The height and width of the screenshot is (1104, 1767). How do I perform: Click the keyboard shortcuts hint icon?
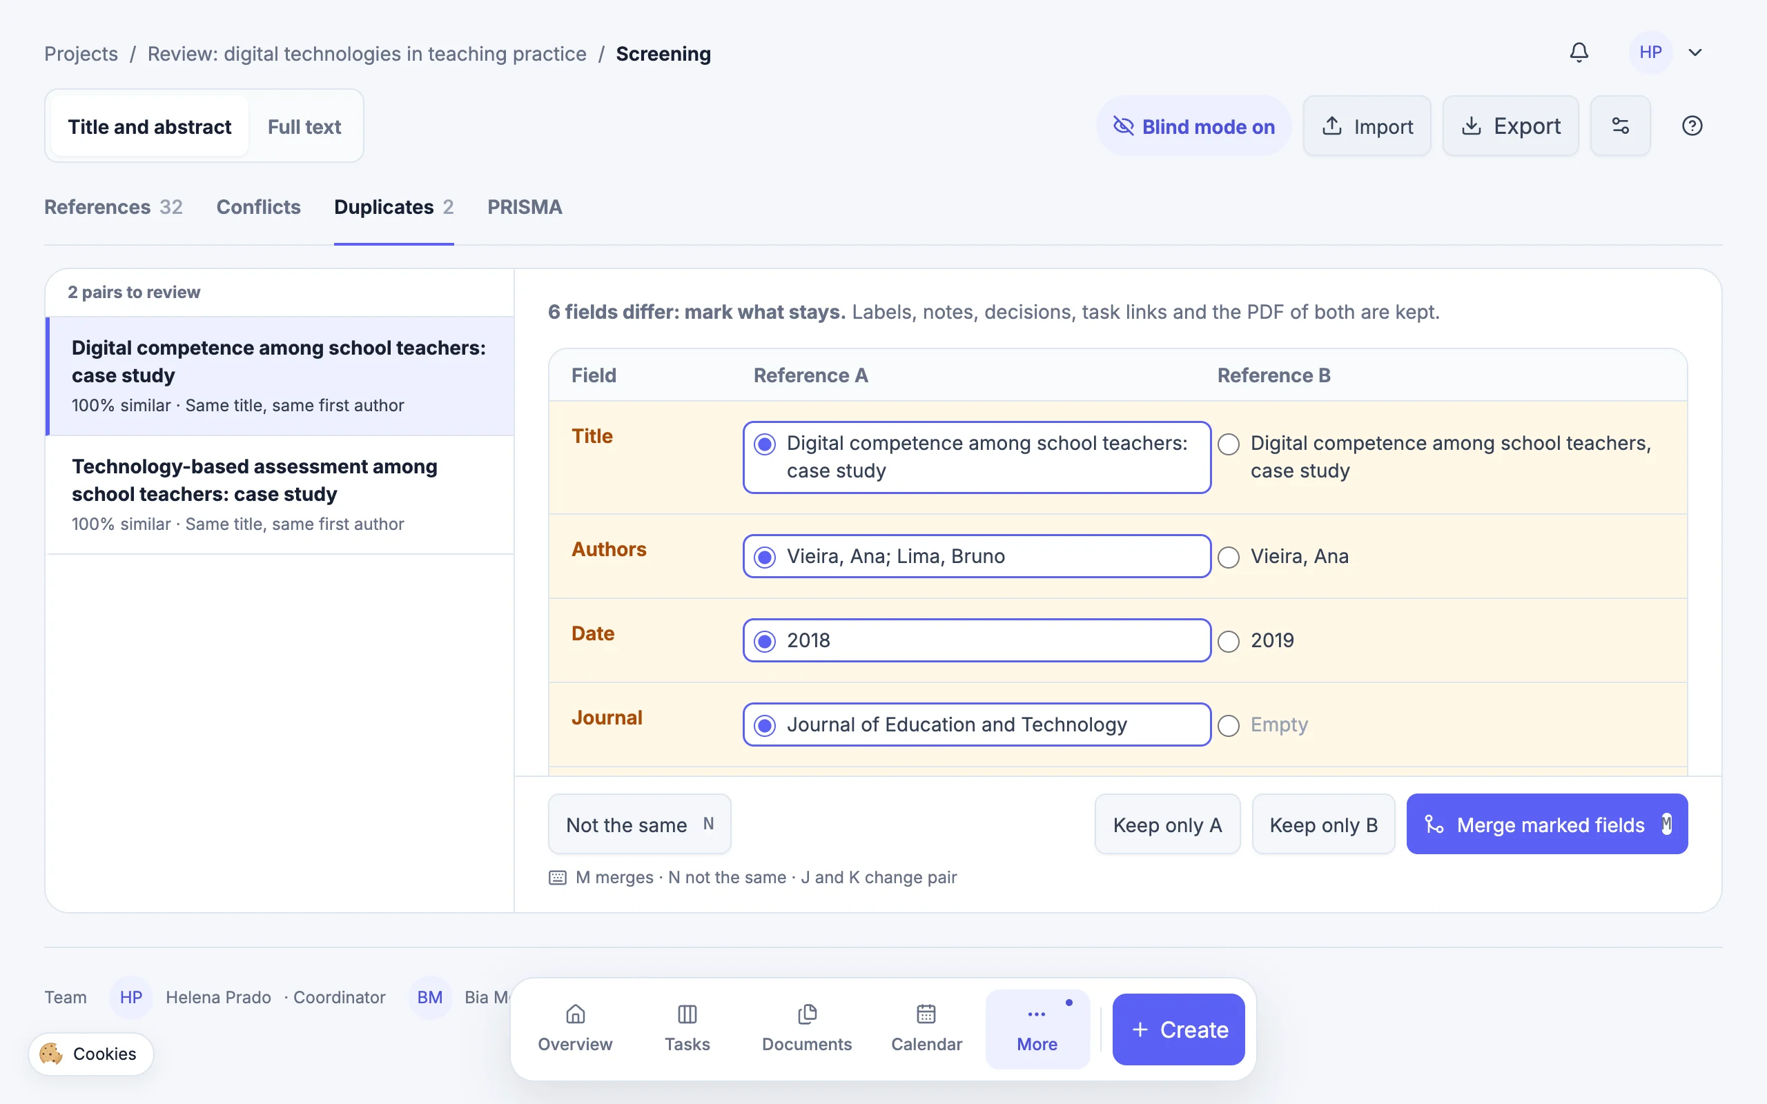tap(557, 878)
